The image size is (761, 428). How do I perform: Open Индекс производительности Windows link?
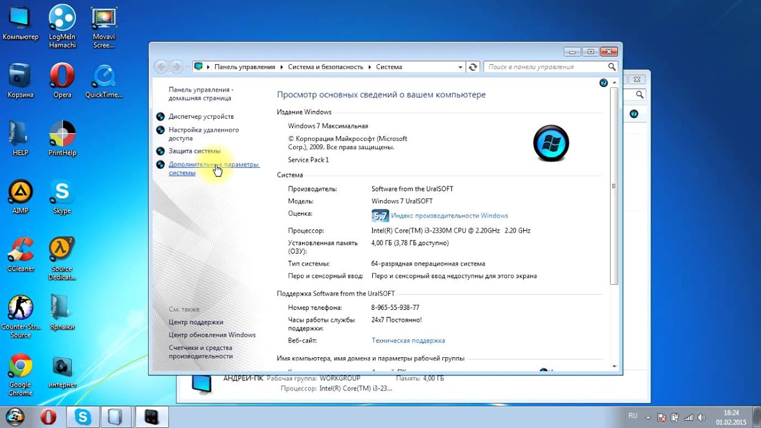pyautogui.click(x=449, y=216)
